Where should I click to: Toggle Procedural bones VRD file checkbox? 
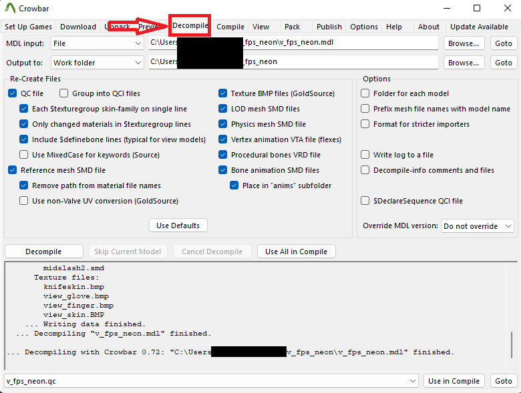(222, 155)
